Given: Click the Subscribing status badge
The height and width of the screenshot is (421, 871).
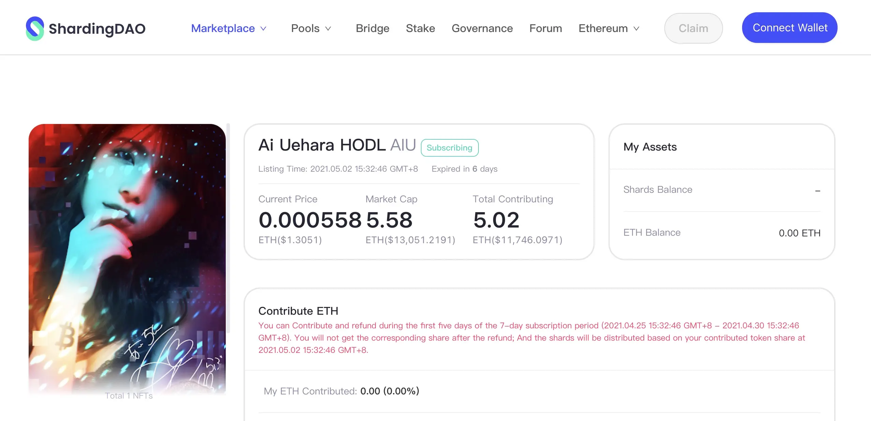Looking at the screenshot, I should tap(449, 148).
